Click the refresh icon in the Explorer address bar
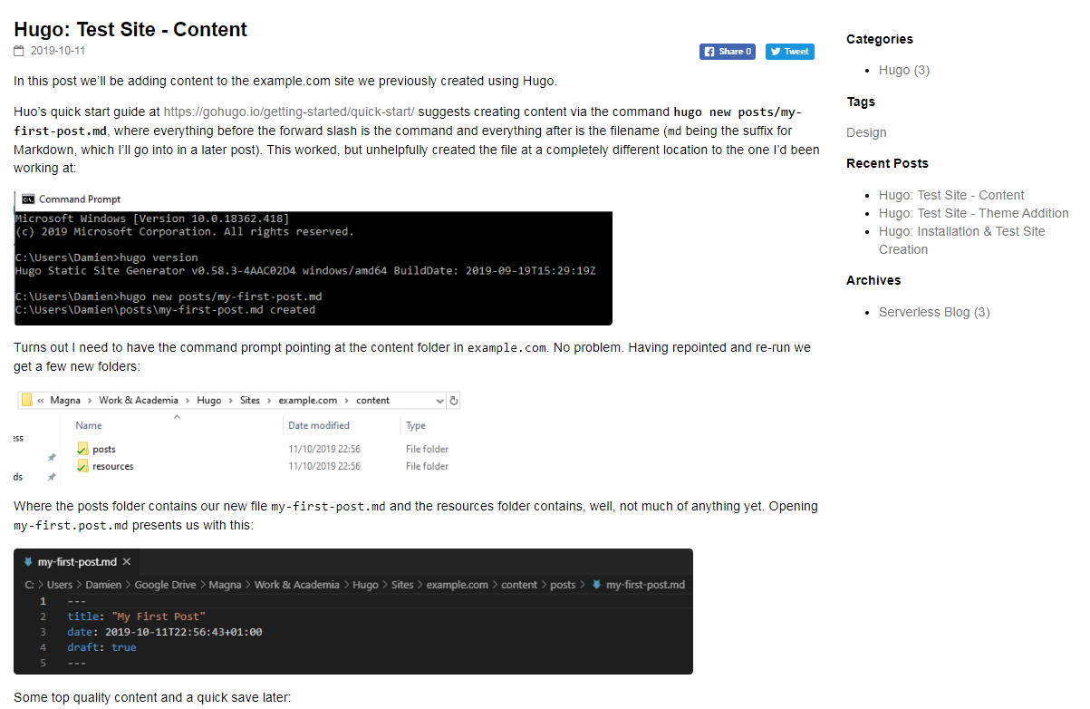 [x=454, y=401]
